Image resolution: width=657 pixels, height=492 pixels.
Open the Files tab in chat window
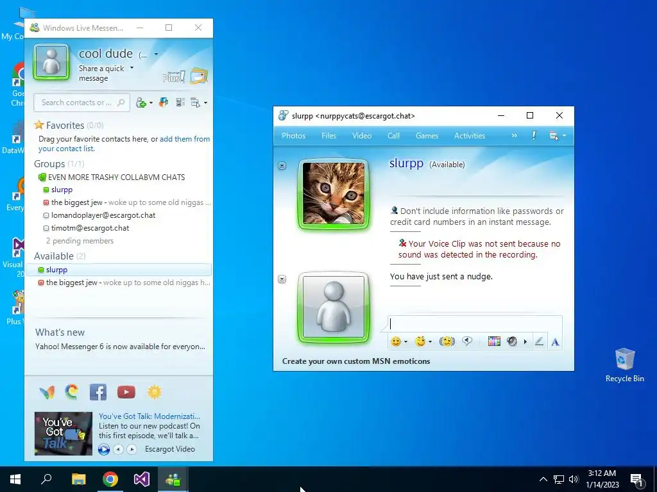(x=329, y=136)
